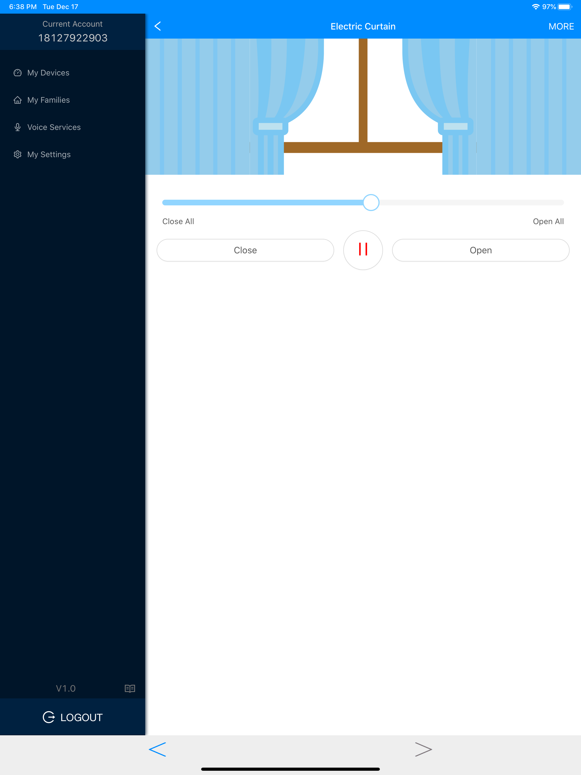Tap the back chevron in Electric Curtain header

(x=158, y=26)
